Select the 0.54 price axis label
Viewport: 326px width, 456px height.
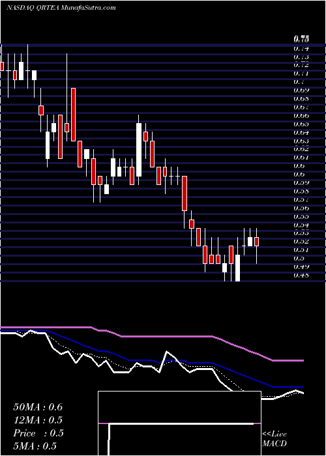pos(301,225)
